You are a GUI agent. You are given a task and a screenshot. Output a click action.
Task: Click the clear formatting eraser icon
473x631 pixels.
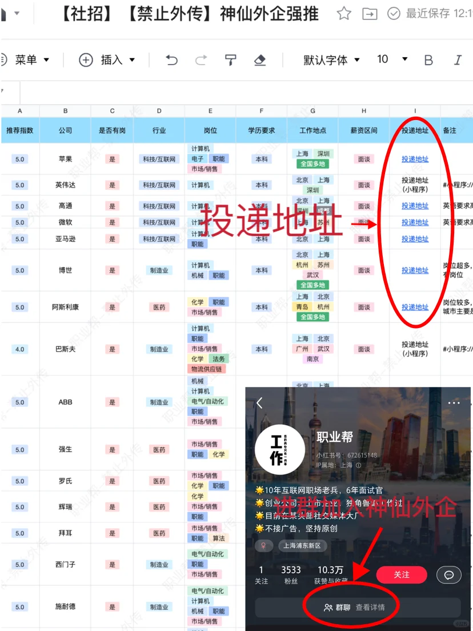click(260, 59)
